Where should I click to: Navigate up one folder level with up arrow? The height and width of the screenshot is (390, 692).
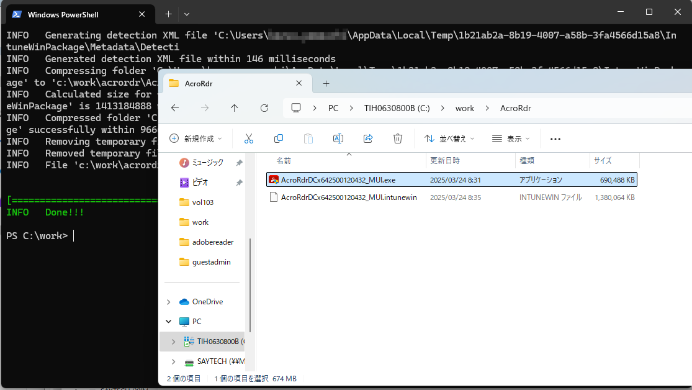234,107
